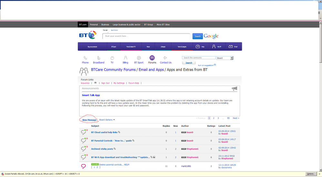Open Lifestyle in purple navigation
Screen dimensions: 322x177
click(163, 46)
